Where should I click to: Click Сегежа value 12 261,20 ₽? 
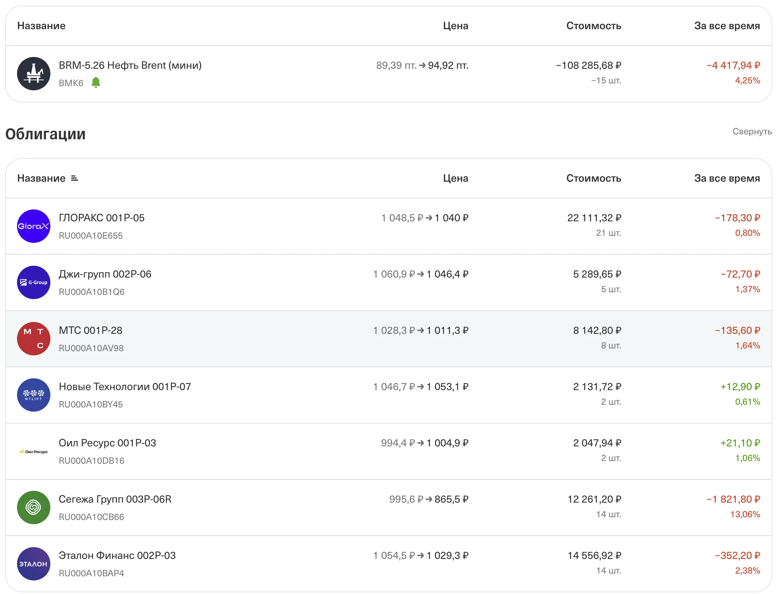point(594,499)
